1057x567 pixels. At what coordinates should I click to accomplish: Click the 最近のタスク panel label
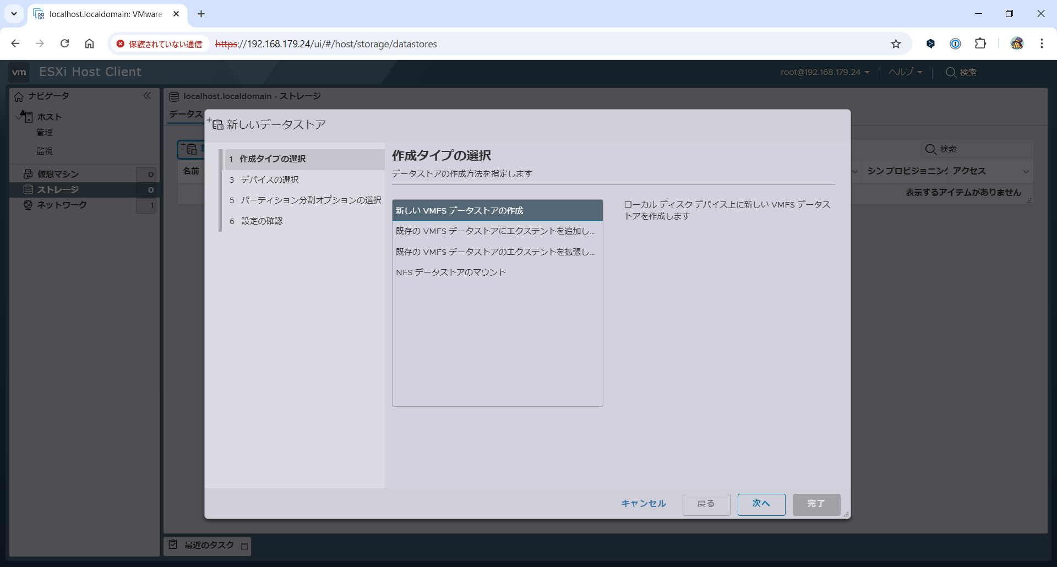tap(209, 545)
